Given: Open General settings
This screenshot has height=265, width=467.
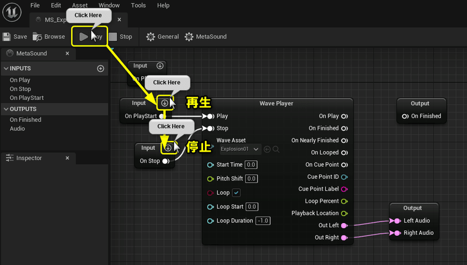Looking at the screenshot, I should point(162,37).
